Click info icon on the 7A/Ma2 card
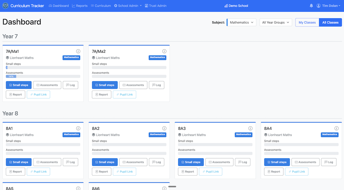The image size is (344, 190). 164,51
